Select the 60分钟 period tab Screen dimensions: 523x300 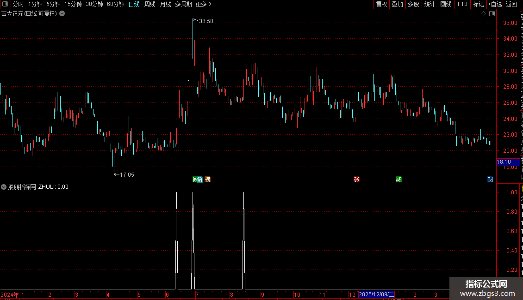pos(116,4)
